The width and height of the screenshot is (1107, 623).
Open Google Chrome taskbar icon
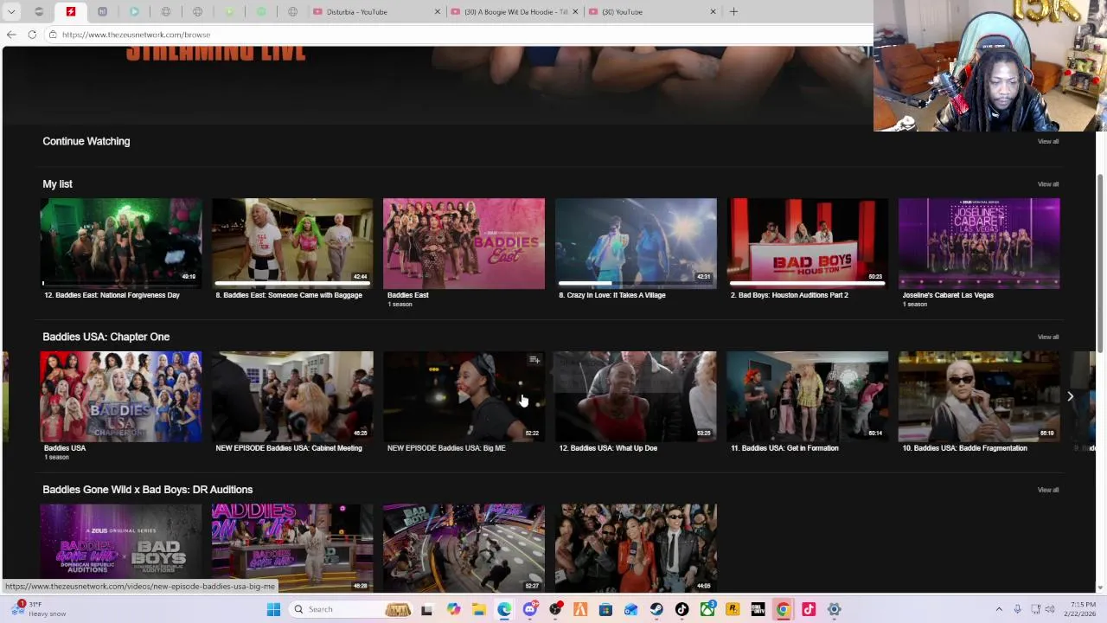click(x=783, y=609)
